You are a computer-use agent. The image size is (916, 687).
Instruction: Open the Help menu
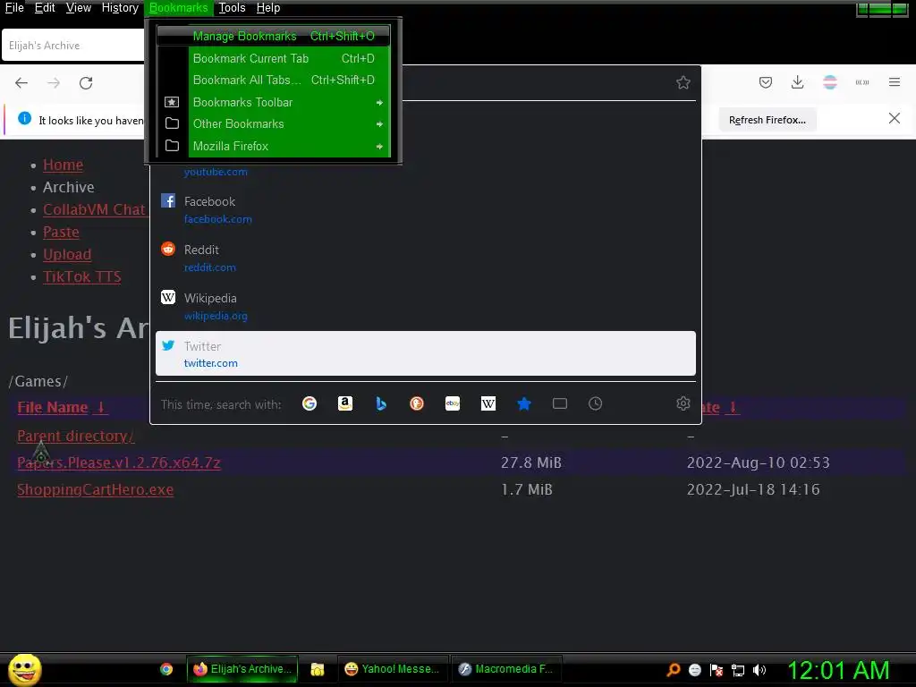pos(268,7)
